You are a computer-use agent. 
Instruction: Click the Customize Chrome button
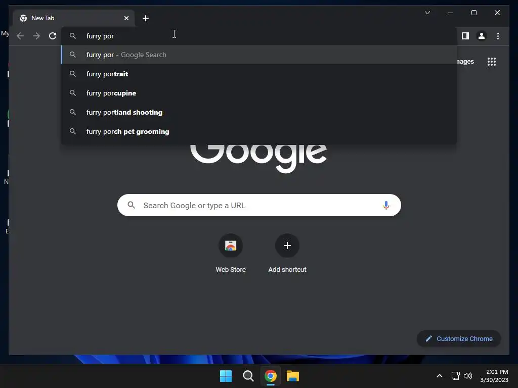tap(459, 339)
